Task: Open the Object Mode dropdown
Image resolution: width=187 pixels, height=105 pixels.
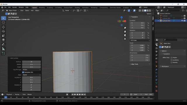Action: pos(12,10)
